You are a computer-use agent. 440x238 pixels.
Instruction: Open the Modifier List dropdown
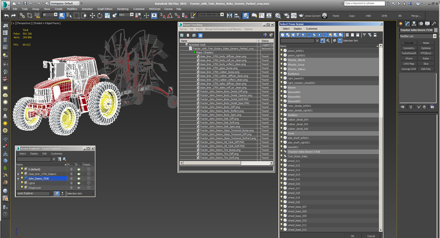418,36
